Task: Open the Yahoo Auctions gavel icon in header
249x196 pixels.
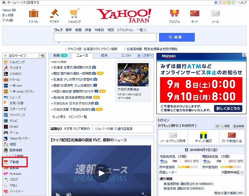Action: [x=54, y=14]
